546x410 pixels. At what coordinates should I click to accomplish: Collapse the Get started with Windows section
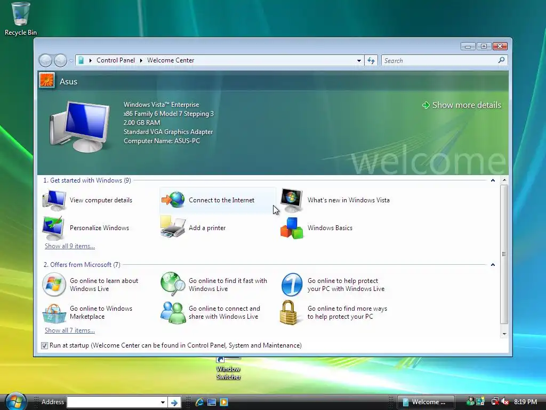click(493, 180)
